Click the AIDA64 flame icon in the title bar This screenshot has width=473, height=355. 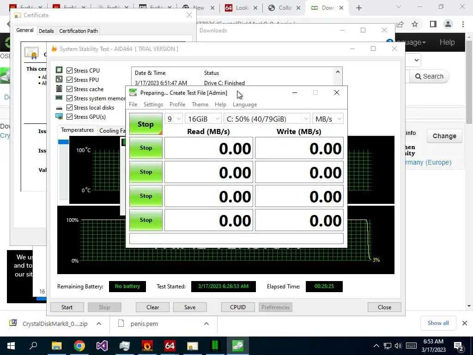(54, 49)
